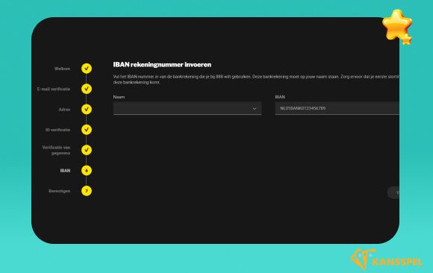This screenshot has height=273, width=433.
Task: Click the Adres step checkmark circle
Action: pos(87,110)
